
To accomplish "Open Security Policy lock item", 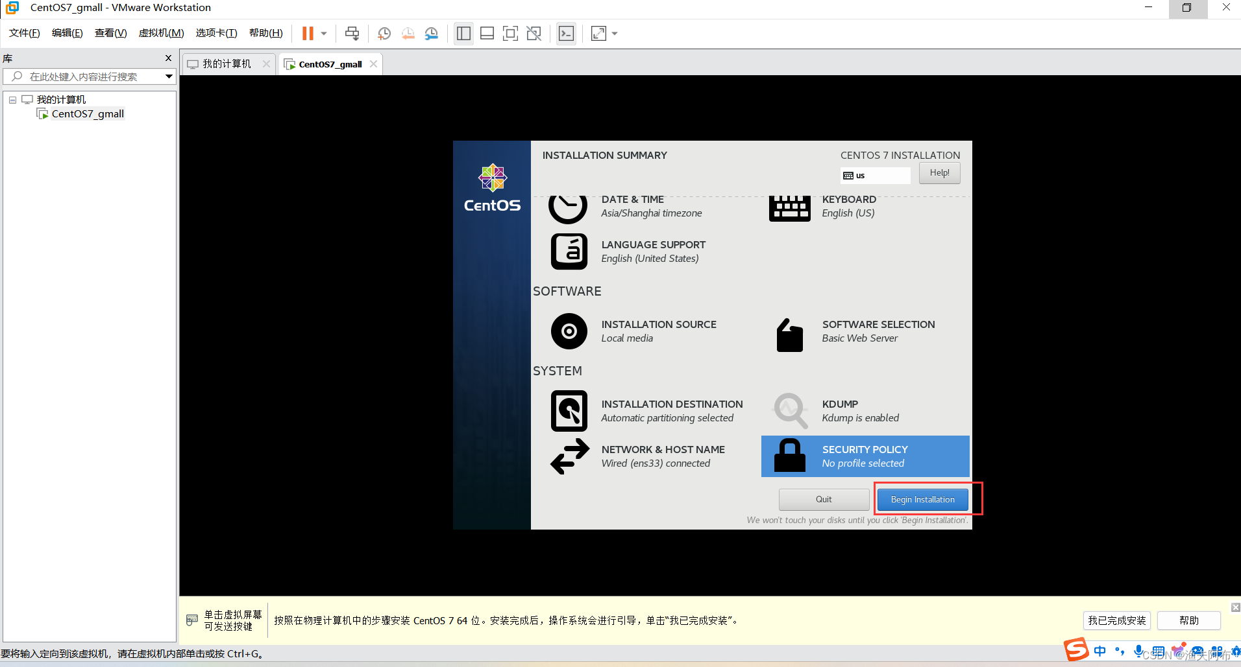I will pos(865,456).
